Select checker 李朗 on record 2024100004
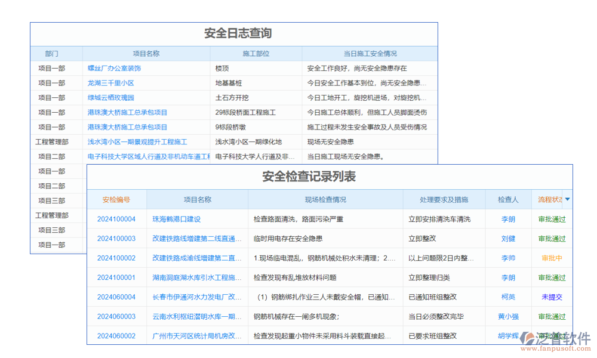The height and width of the screenshot is (358, 597). coord(508,219)
